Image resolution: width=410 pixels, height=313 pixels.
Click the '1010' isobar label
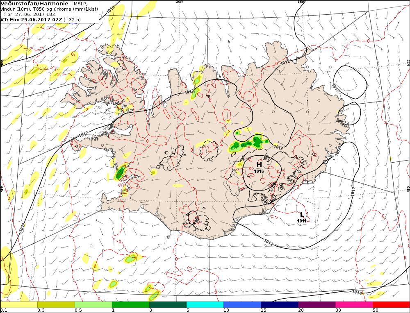[111, 9]
